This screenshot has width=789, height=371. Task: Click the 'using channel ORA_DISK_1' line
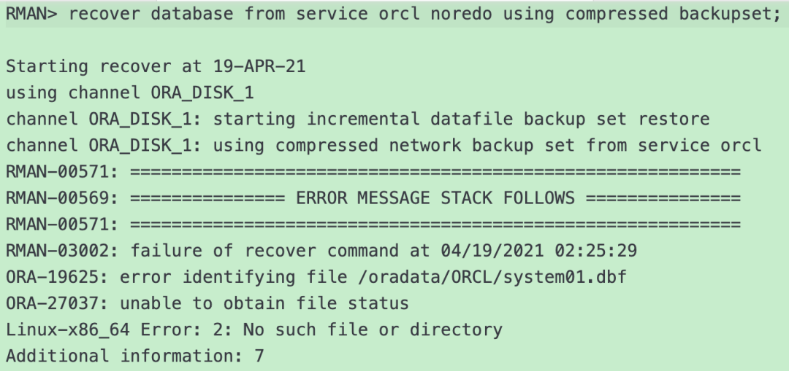[x=130, y=93]
